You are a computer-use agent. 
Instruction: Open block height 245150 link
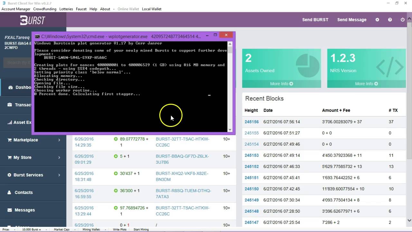(252, 189)
